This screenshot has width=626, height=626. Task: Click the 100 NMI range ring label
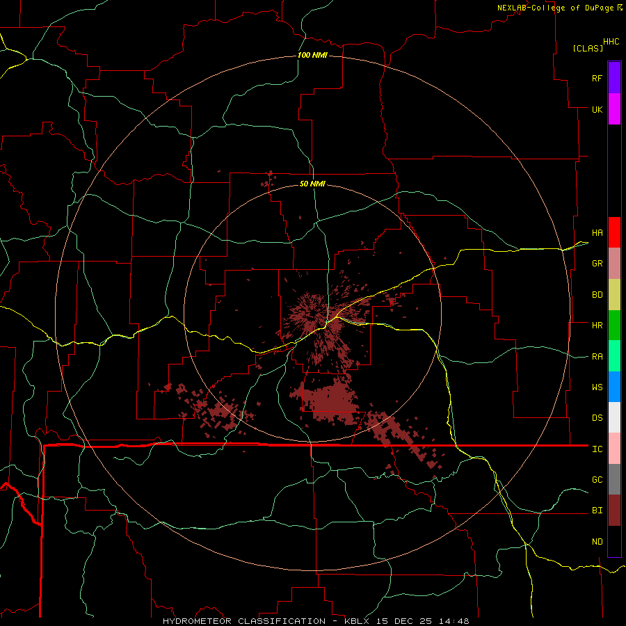coord(312,55)
